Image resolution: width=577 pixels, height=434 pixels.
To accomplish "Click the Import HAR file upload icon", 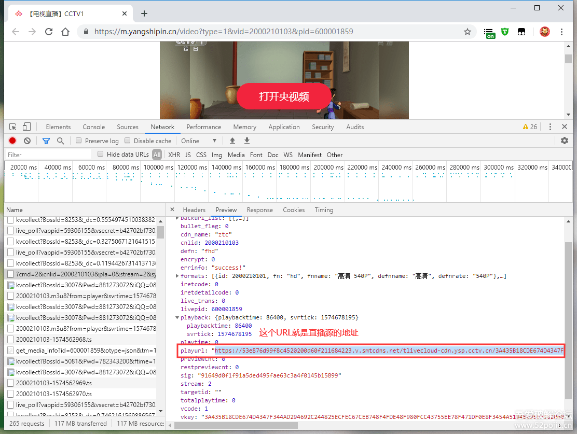I will click(x=232, y=141).
